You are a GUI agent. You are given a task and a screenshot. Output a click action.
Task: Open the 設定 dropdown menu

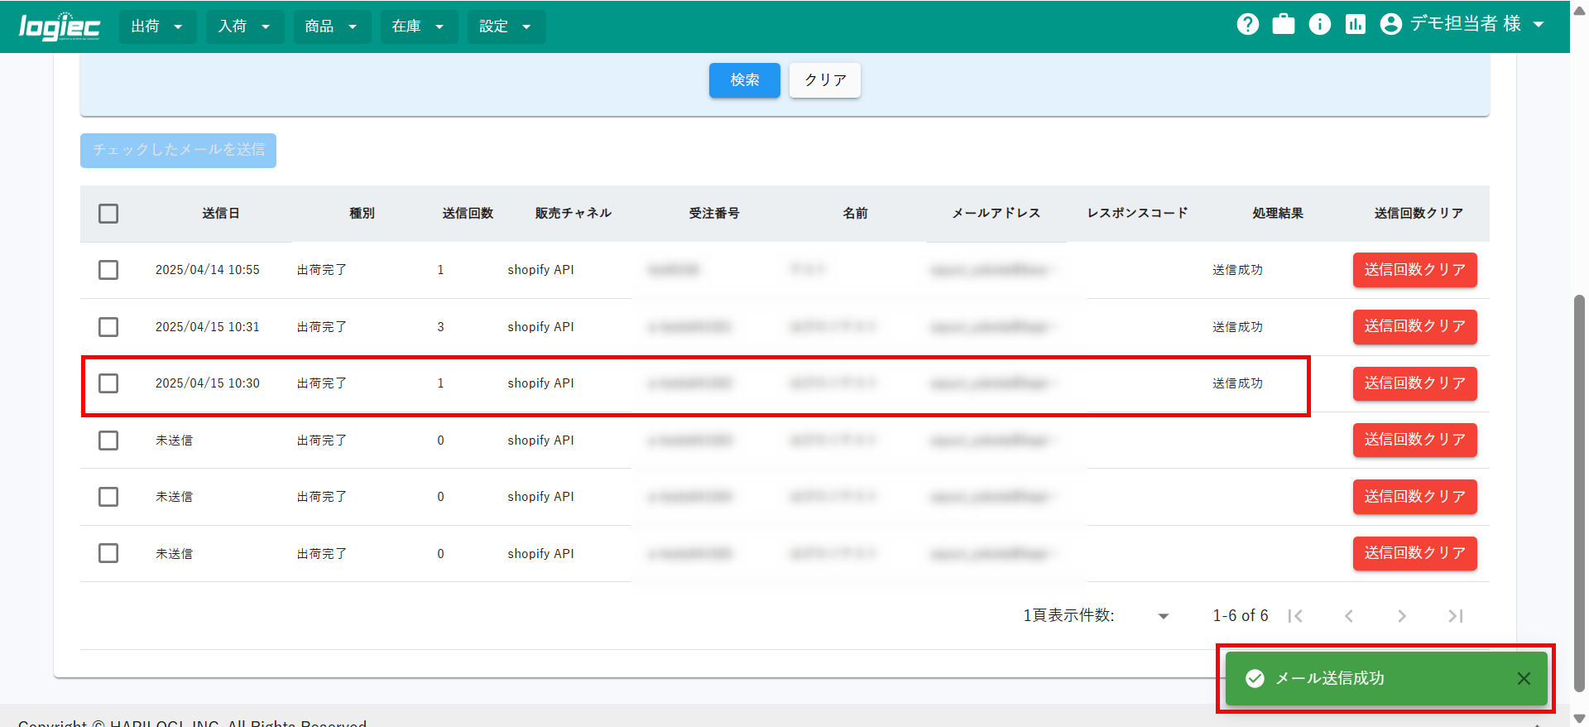[x=506, y=26]
